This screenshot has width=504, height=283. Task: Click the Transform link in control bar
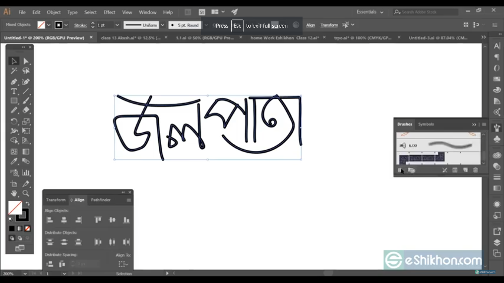coord(329,25)
